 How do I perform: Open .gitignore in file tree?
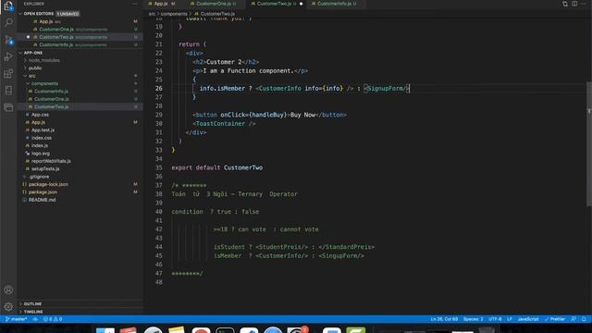tap(39, 177)
